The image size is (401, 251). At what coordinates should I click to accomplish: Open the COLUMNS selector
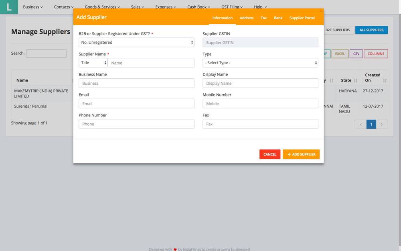376,53
